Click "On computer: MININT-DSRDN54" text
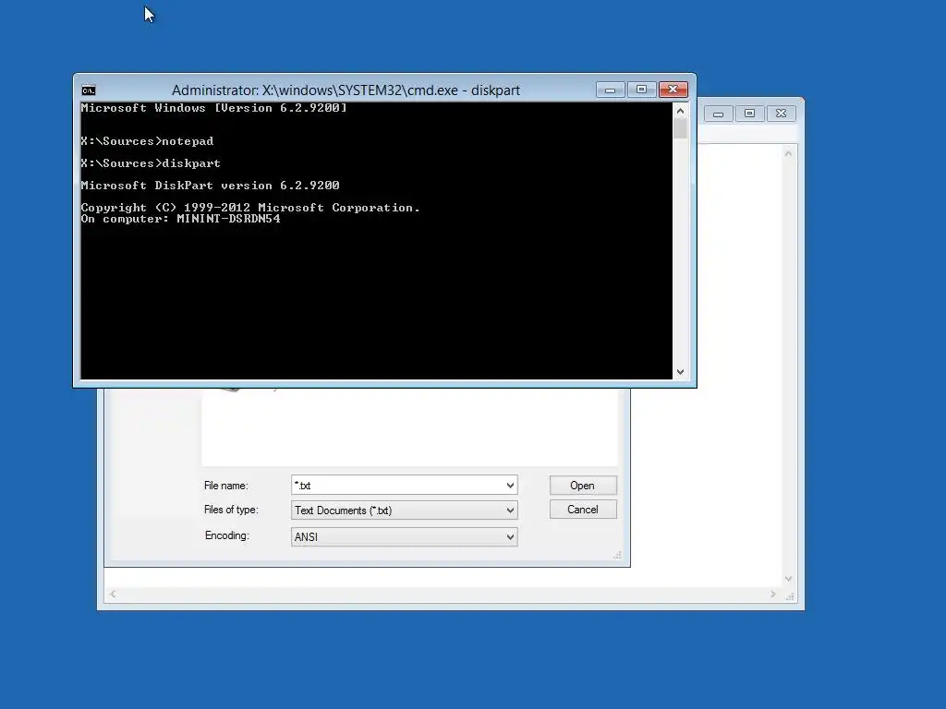The height and width of the screenshot is (709, 946). [181, 219]
